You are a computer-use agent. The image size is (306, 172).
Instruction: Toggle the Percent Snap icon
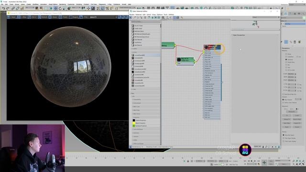(107, 9)
